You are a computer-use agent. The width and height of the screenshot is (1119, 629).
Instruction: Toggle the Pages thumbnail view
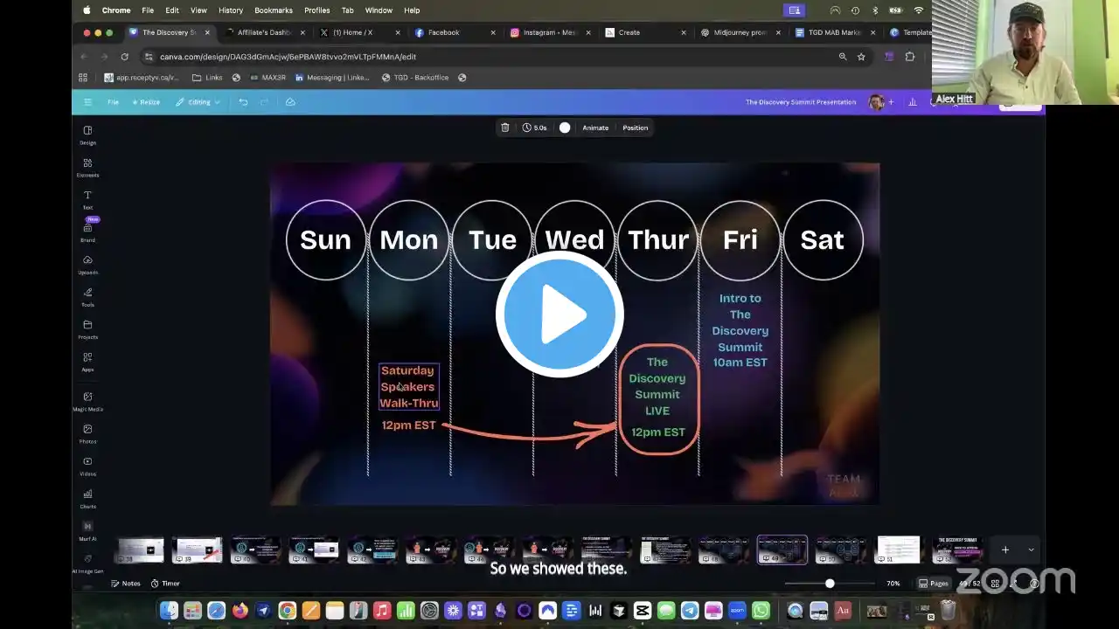pos(934,584)
